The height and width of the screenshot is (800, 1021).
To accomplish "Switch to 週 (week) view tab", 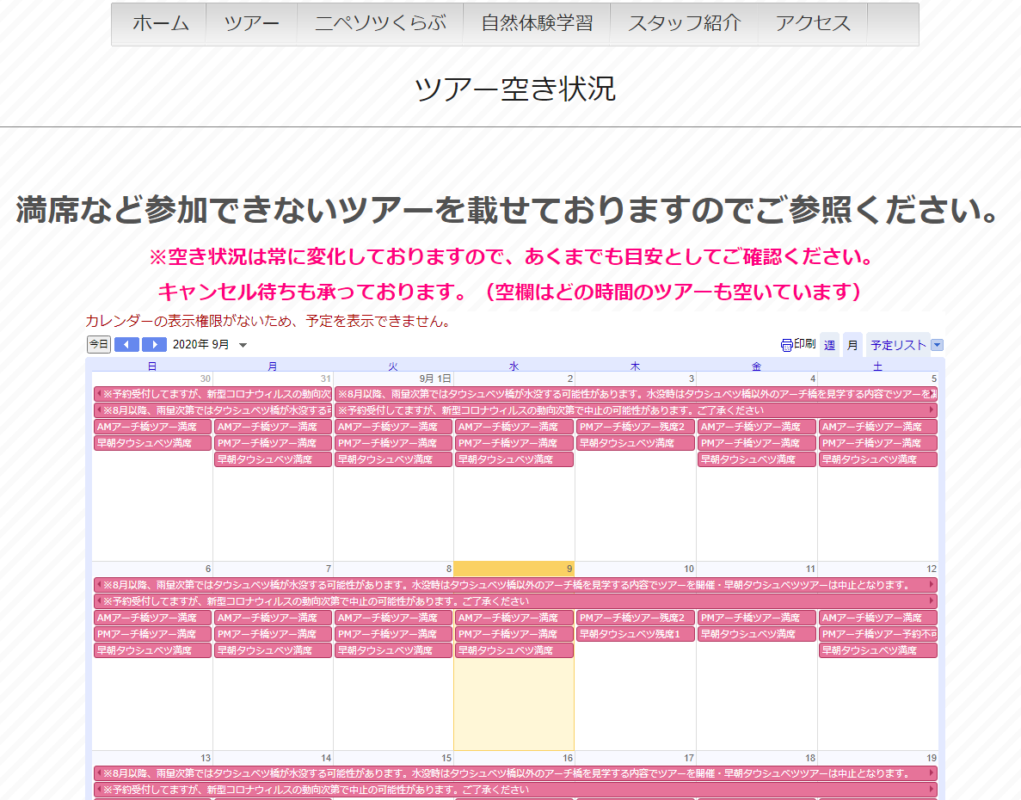I will [829, 345].
